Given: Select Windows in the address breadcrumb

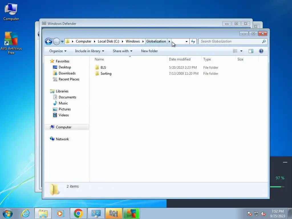Looking at the screenshot, I should click(133, 41).
